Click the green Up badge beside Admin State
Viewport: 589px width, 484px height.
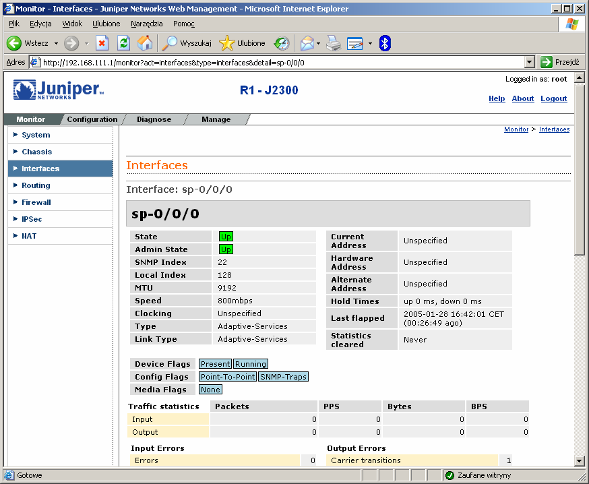click(x=226, y=249)
